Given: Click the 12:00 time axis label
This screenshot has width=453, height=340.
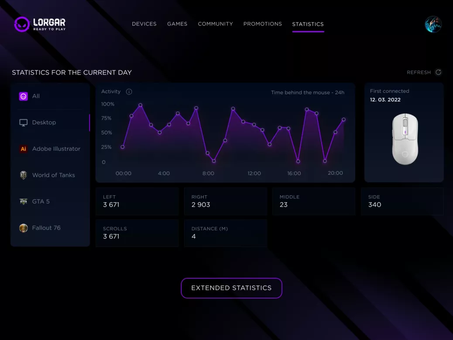Looking at the screenshot, I should click(x=254, y=173).
